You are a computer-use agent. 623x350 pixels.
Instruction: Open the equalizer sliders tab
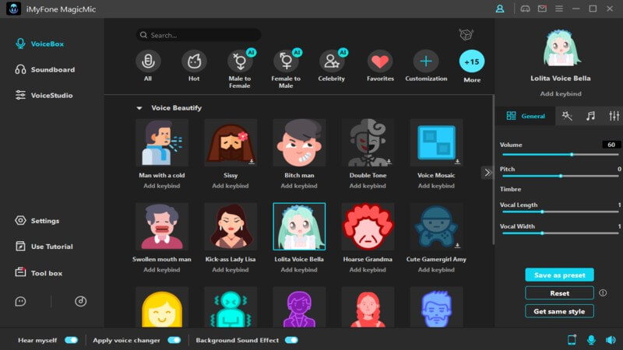614,116
